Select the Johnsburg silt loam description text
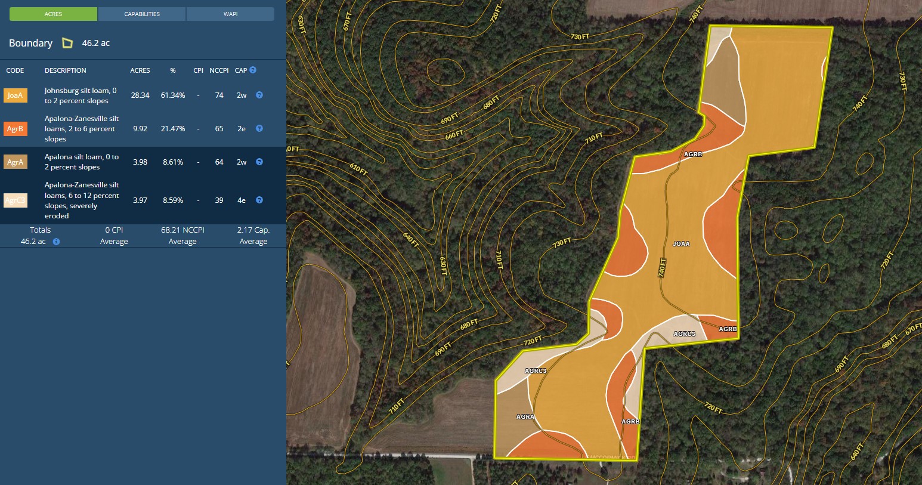 [x=81, y=95]
